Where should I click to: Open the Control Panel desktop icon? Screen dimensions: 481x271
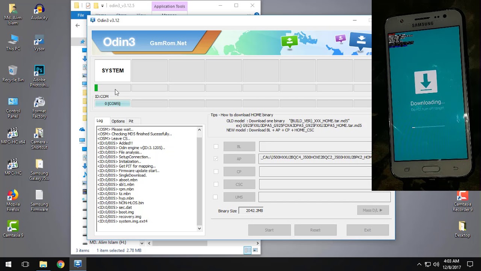13,108
